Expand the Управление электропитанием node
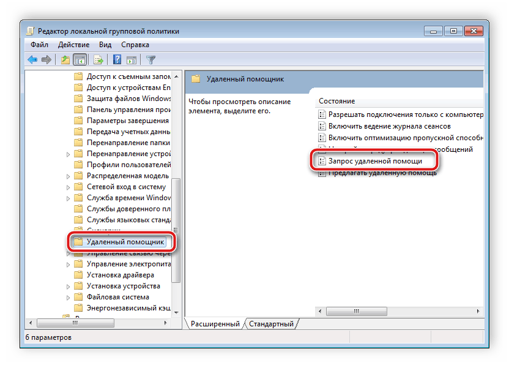The width and height of the screenshot is (509, 368). coord(69,264)
